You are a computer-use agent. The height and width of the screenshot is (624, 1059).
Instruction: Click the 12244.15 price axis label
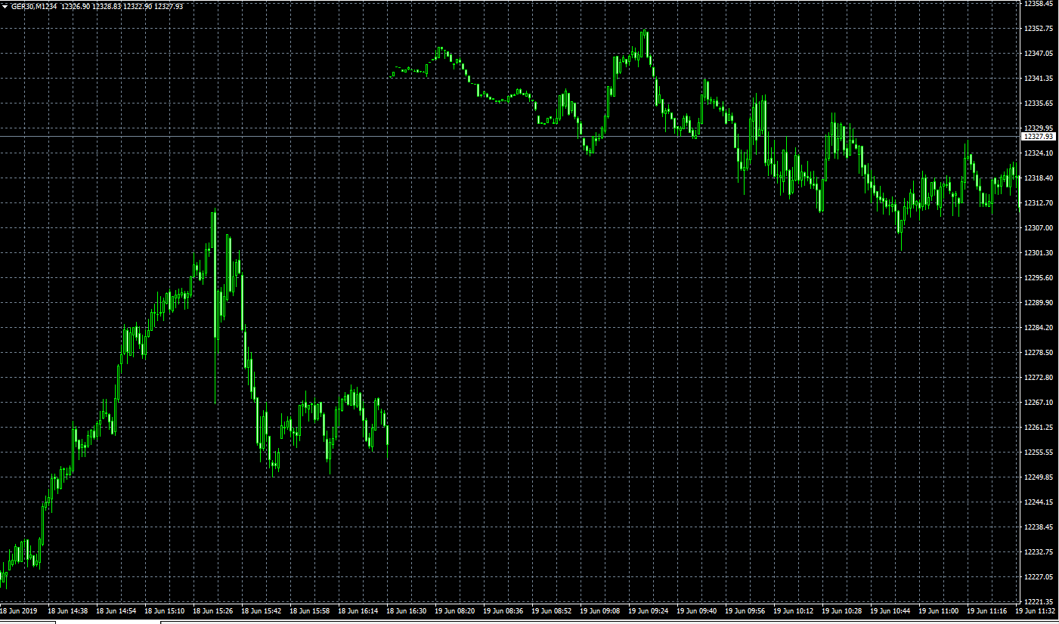point(1039,502)
